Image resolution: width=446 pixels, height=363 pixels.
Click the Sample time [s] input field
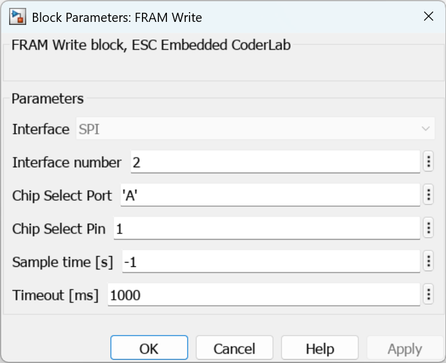[x=271, y=261]
